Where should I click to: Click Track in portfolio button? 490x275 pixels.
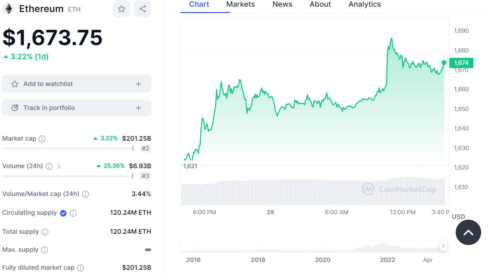click(x=77, y=108)
